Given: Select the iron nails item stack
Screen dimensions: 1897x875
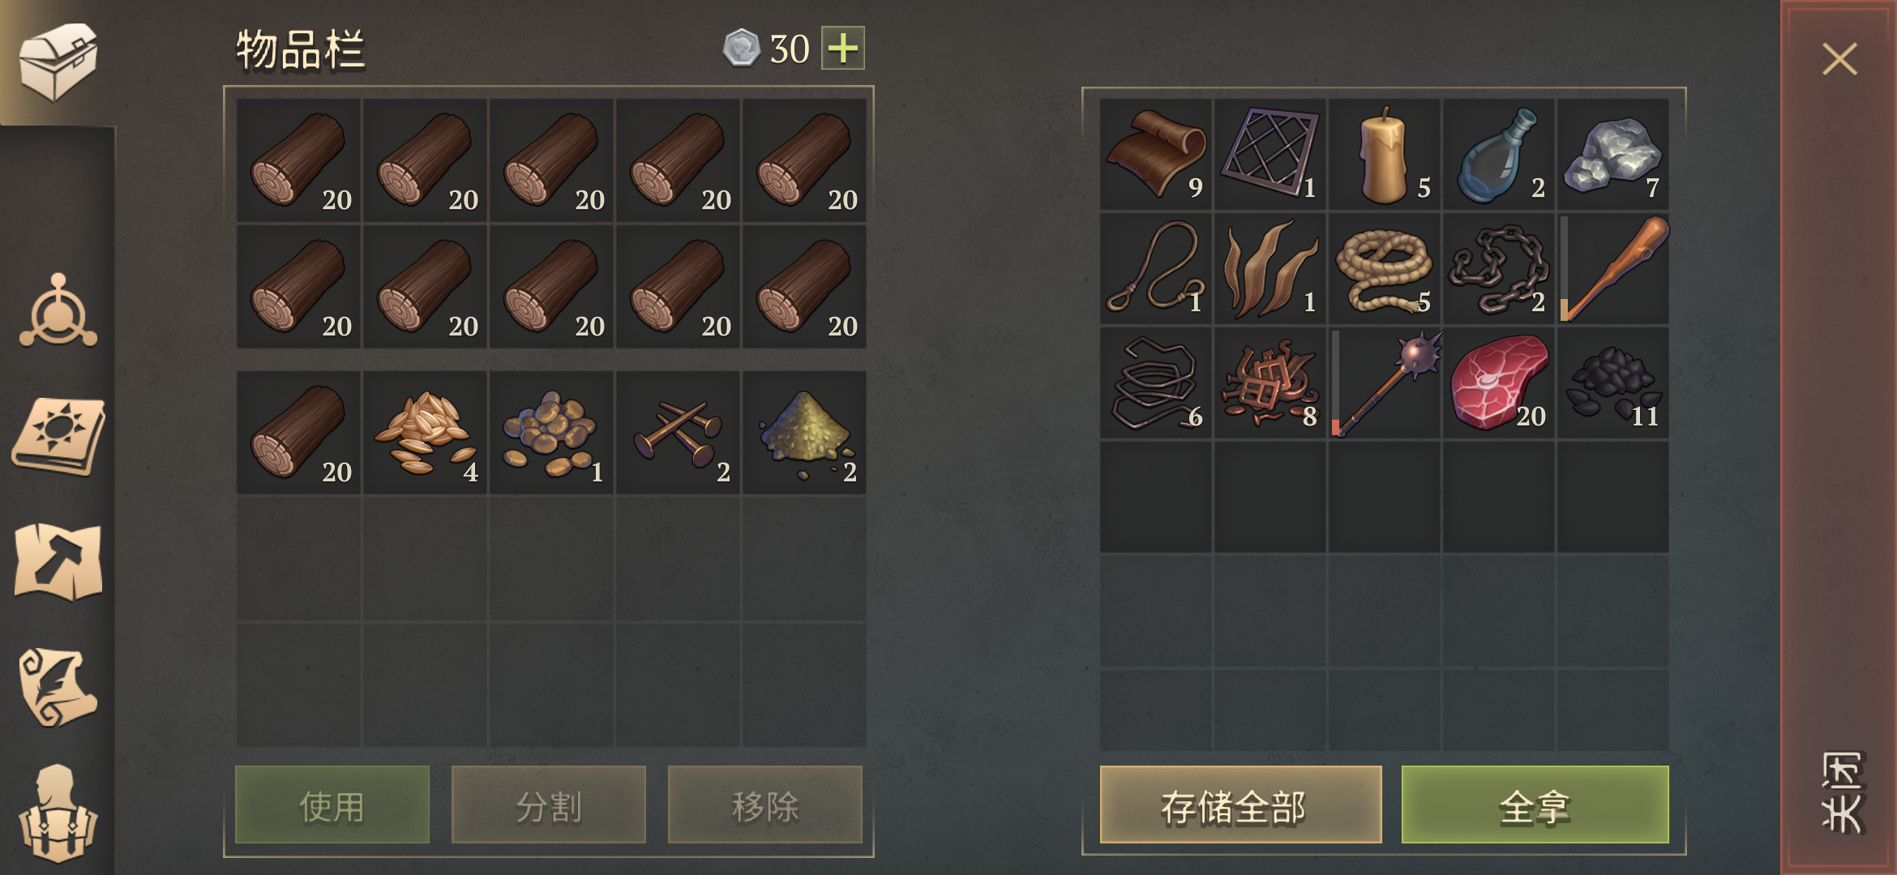Looking at the screenshot, I should pos(678,433).
